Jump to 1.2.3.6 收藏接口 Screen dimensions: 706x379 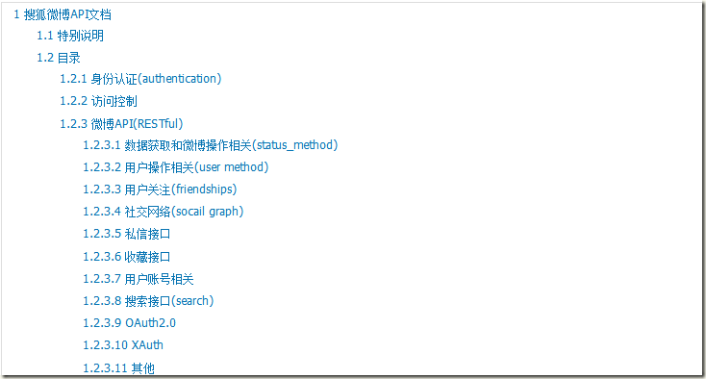pyautogui.click(x=127, y=257)
